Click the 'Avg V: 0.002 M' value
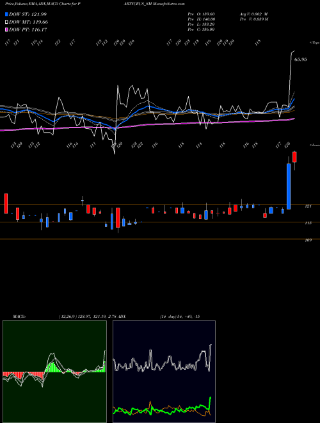 tap(253, 14)
